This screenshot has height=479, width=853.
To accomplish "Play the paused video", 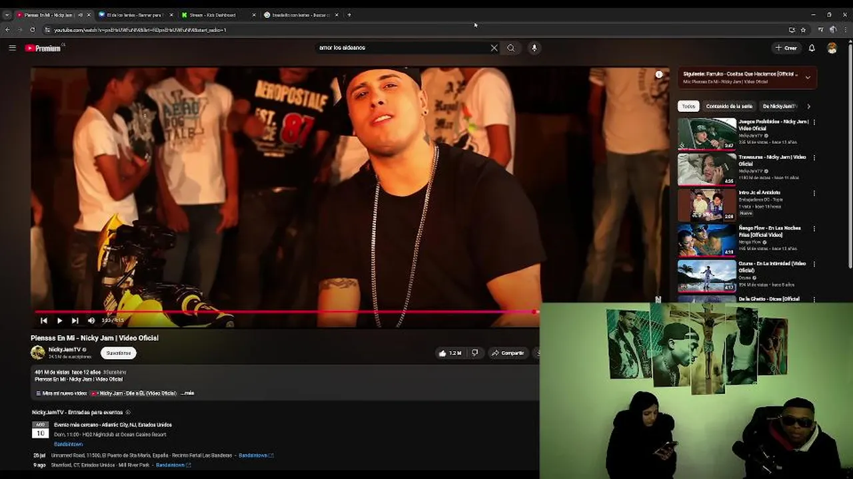I will coord(59,321).
